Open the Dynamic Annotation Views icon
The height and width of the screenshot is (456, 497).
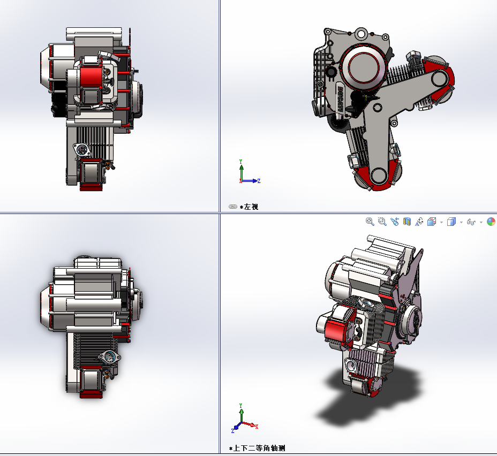pyautogui.click(x=419, y=222)
